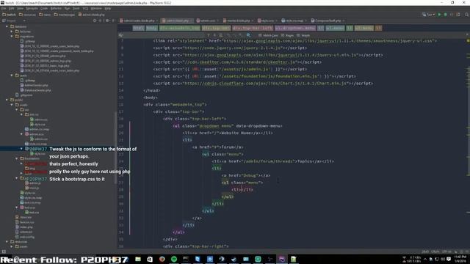Switch to ComposerStaff.php editor tab
This screenshot has width=470, height=264.
[x=328, y=21]
